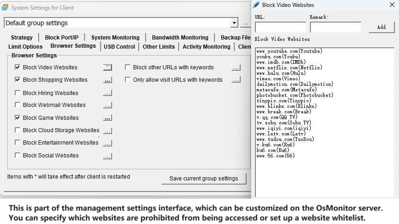The height and width of the screenshot is (224, 399).
Task: Open Block Hiring Websites ellipsis button
Action: point(107,93)
